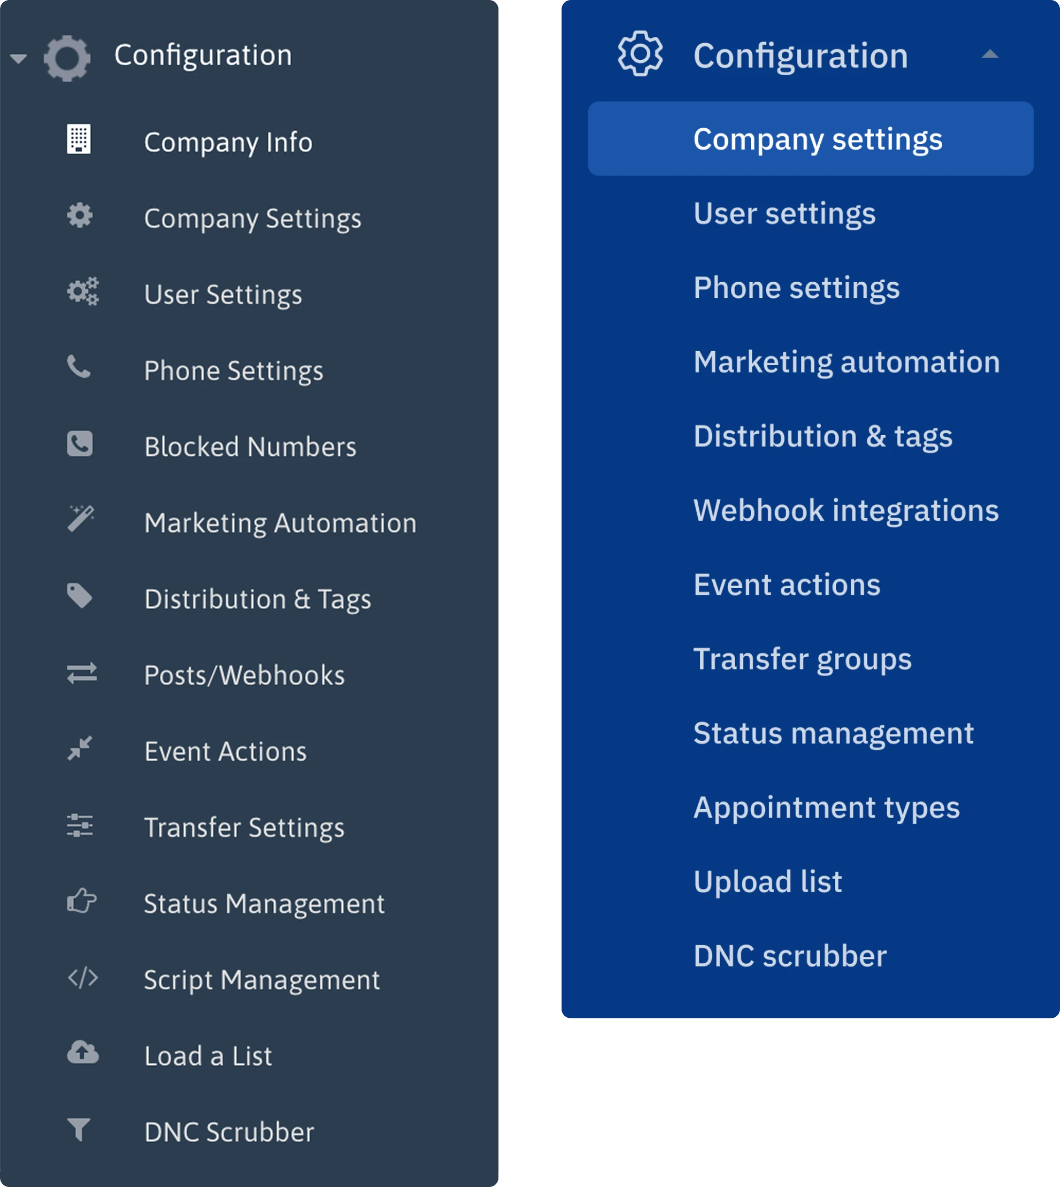
Task: Click the Transfer Settings sliders icon
Action: (x=80, y=825)
